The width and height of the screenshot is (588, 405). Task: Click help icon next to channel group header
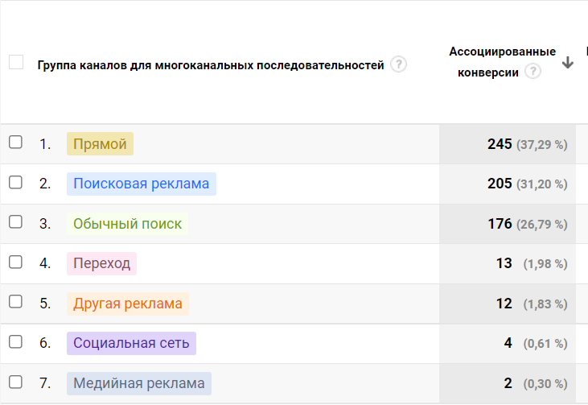pos(398,64)
